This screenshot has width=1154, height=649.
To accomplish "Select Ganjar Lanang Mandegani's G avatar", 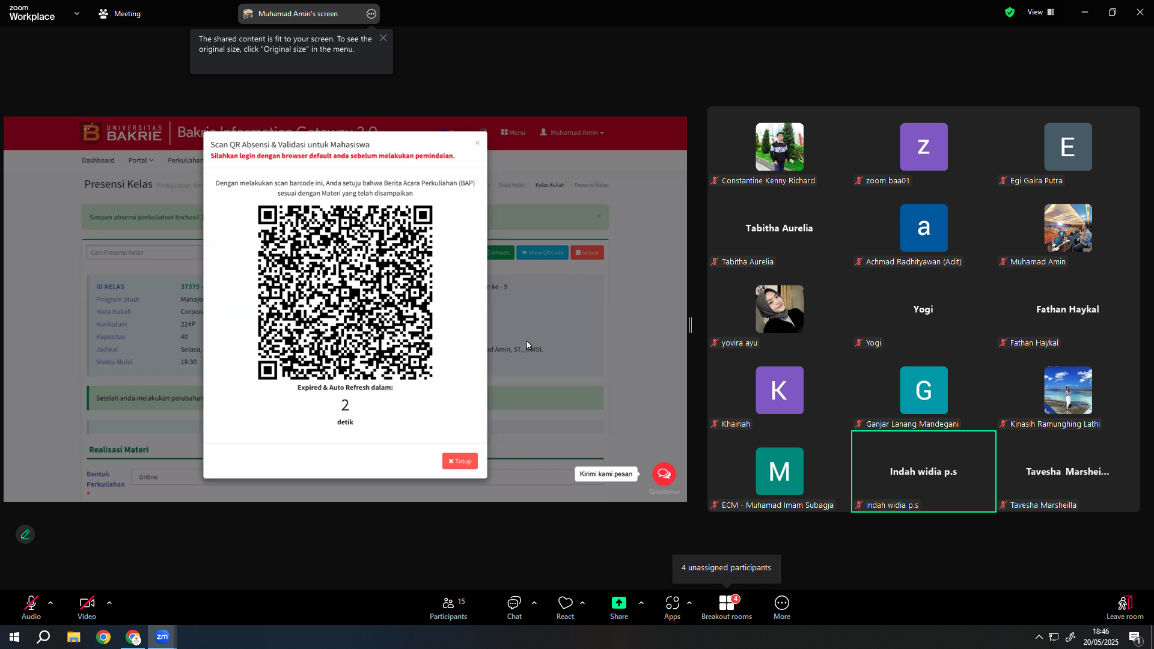I will 924,391.
